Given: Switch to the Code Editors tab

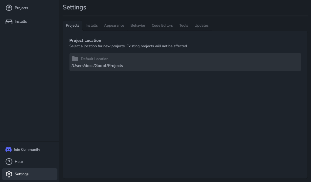Looking at the screenshot, I should pos(162,25).
